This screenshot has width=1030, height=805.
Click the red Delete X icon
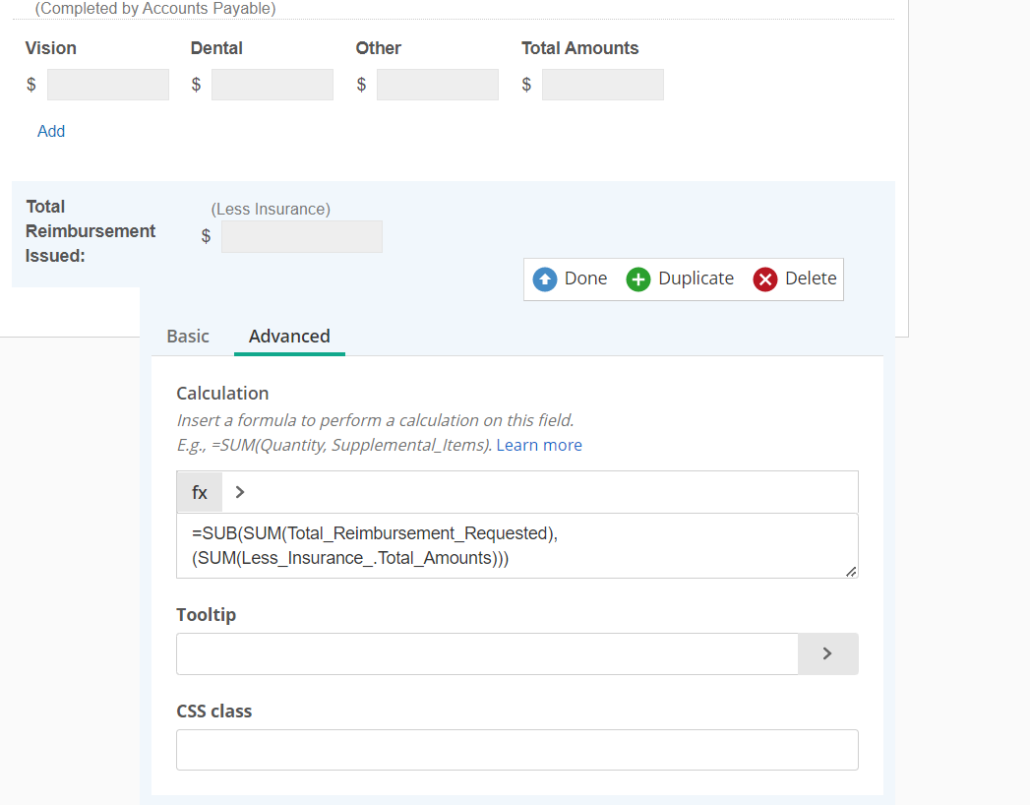click(764, 279)
